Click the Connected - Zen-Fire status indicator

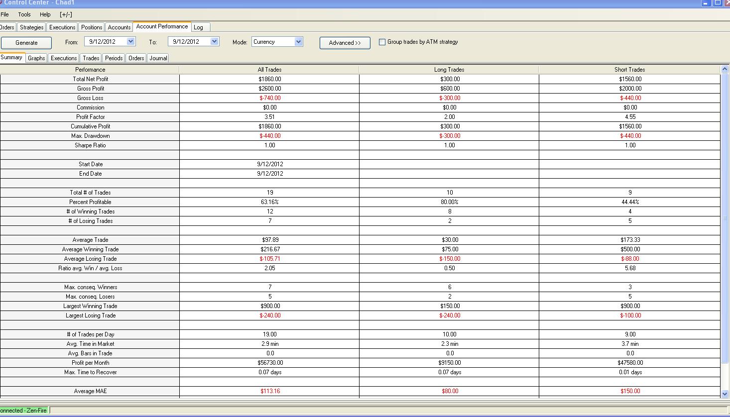24,411
